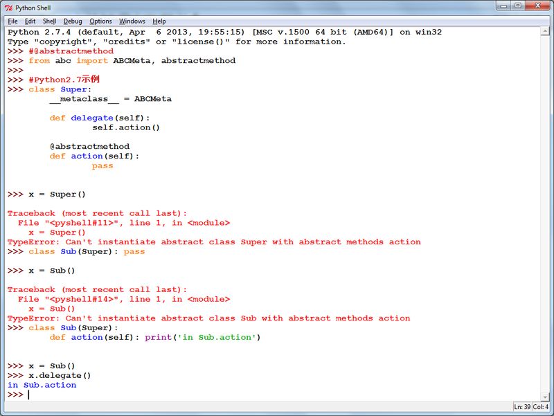Click 'def action(self):' in class Super
554x416 pixels.
tap(94, 156)
